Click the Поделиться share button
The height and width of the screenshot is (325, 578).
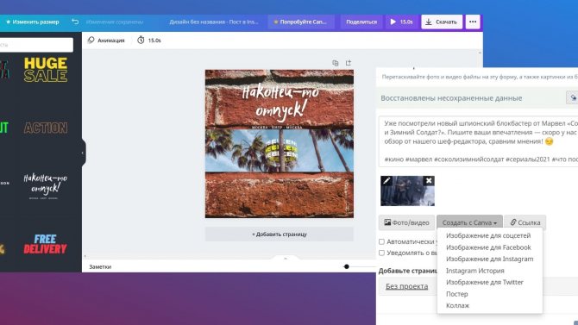coord(361,22)
